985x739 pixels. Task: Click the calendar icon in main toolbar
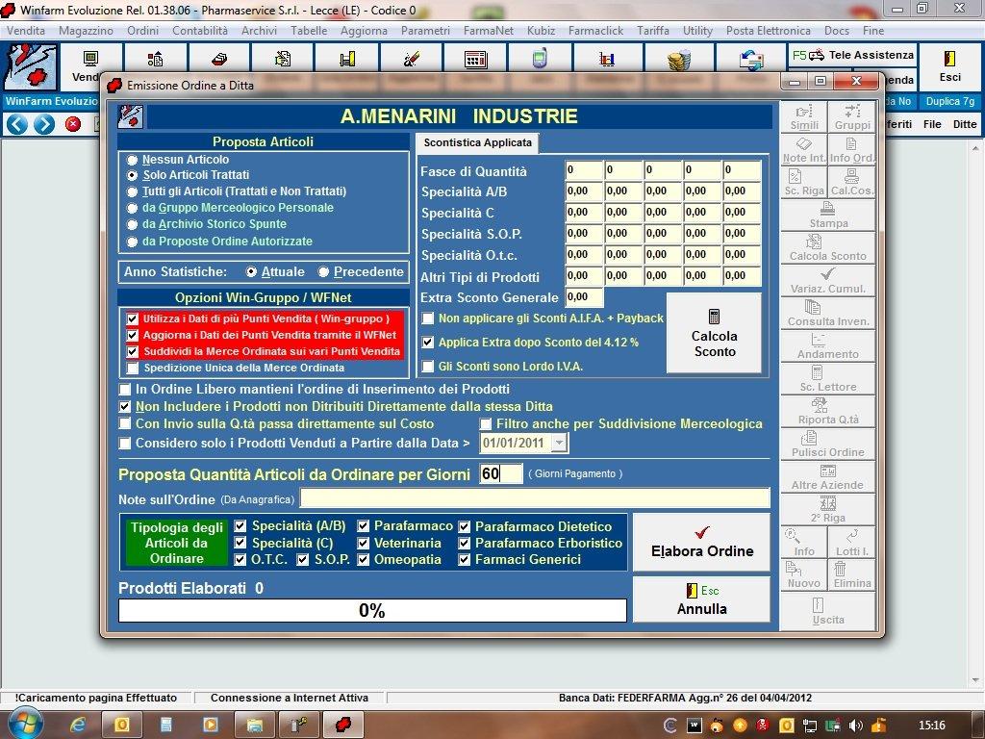(475, 60)
